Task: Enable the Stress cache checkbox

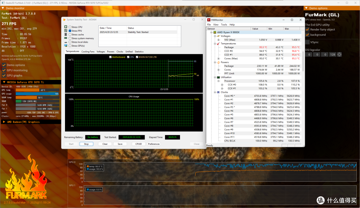Action: [x=70, y=35]
